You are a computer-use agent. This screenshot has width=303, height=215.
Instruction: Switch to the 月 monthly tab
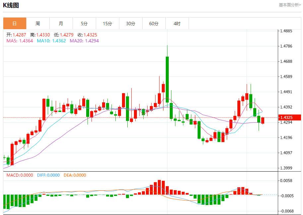coord(61,24)
